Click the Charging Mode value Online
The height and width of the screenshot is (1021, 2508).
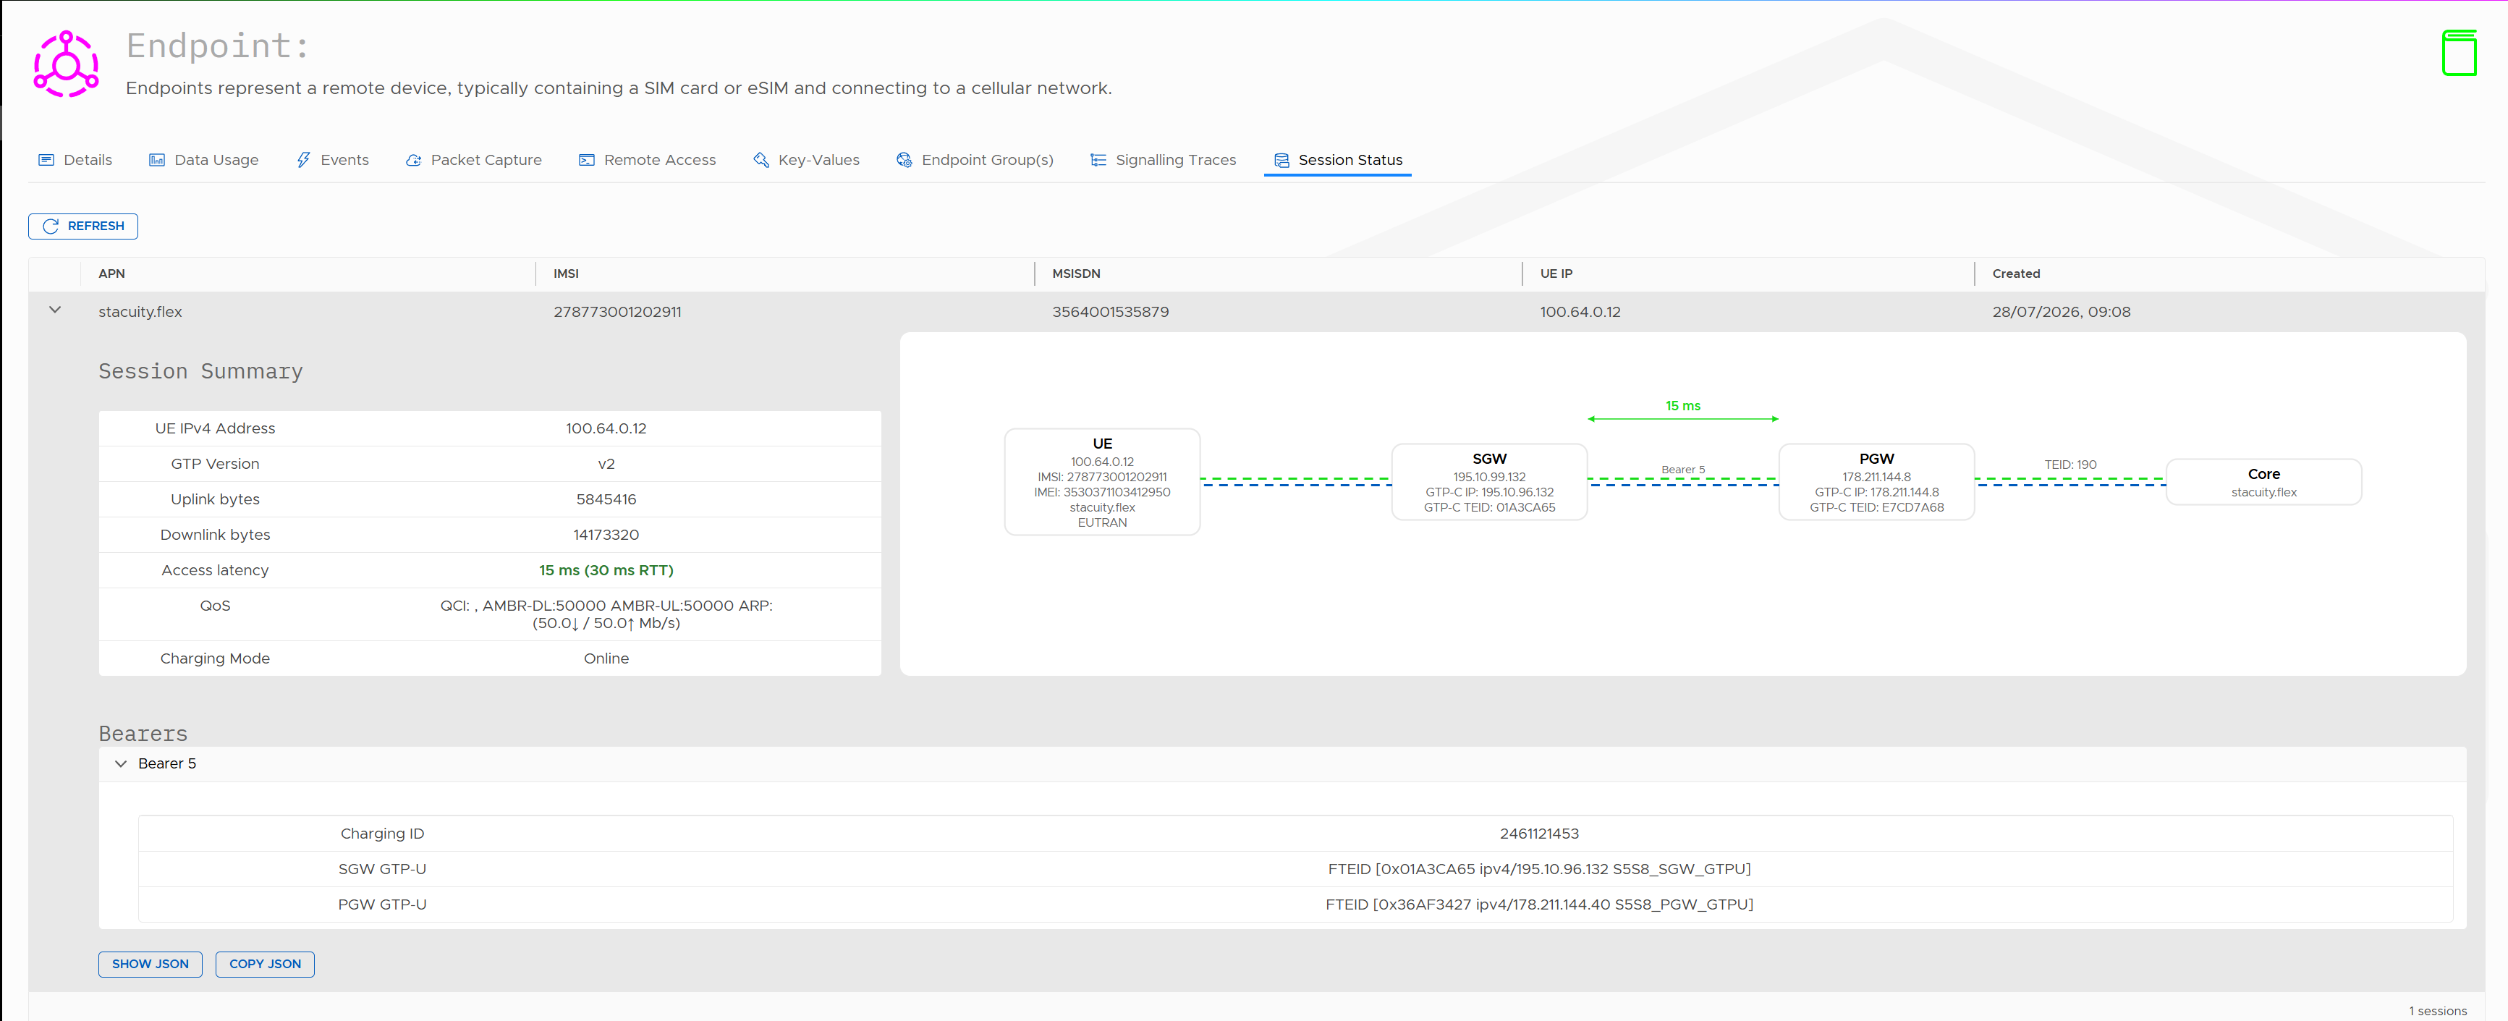[606, 659]
